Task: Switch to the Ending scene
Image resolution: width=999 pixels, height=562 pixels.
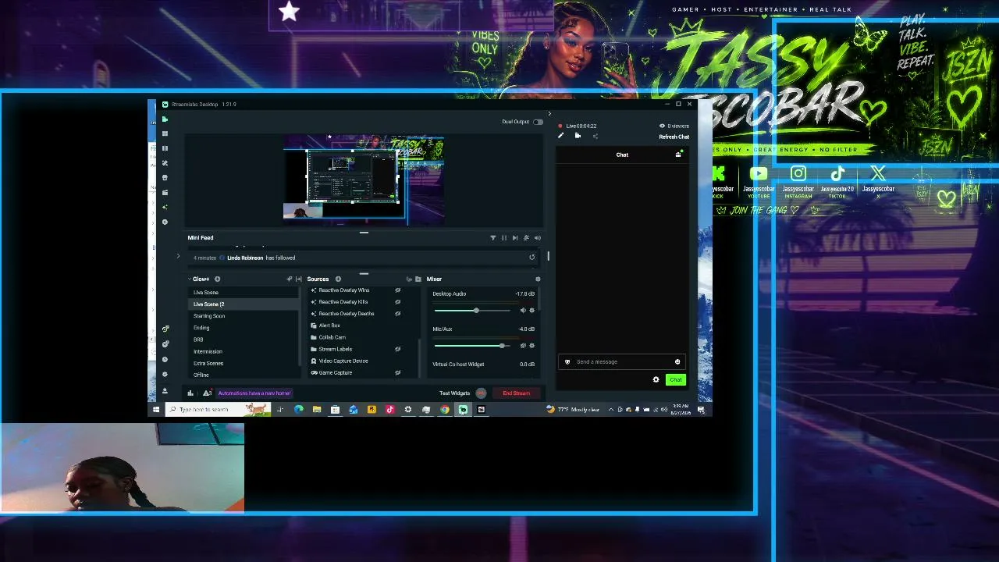Action: coord(201,328)
